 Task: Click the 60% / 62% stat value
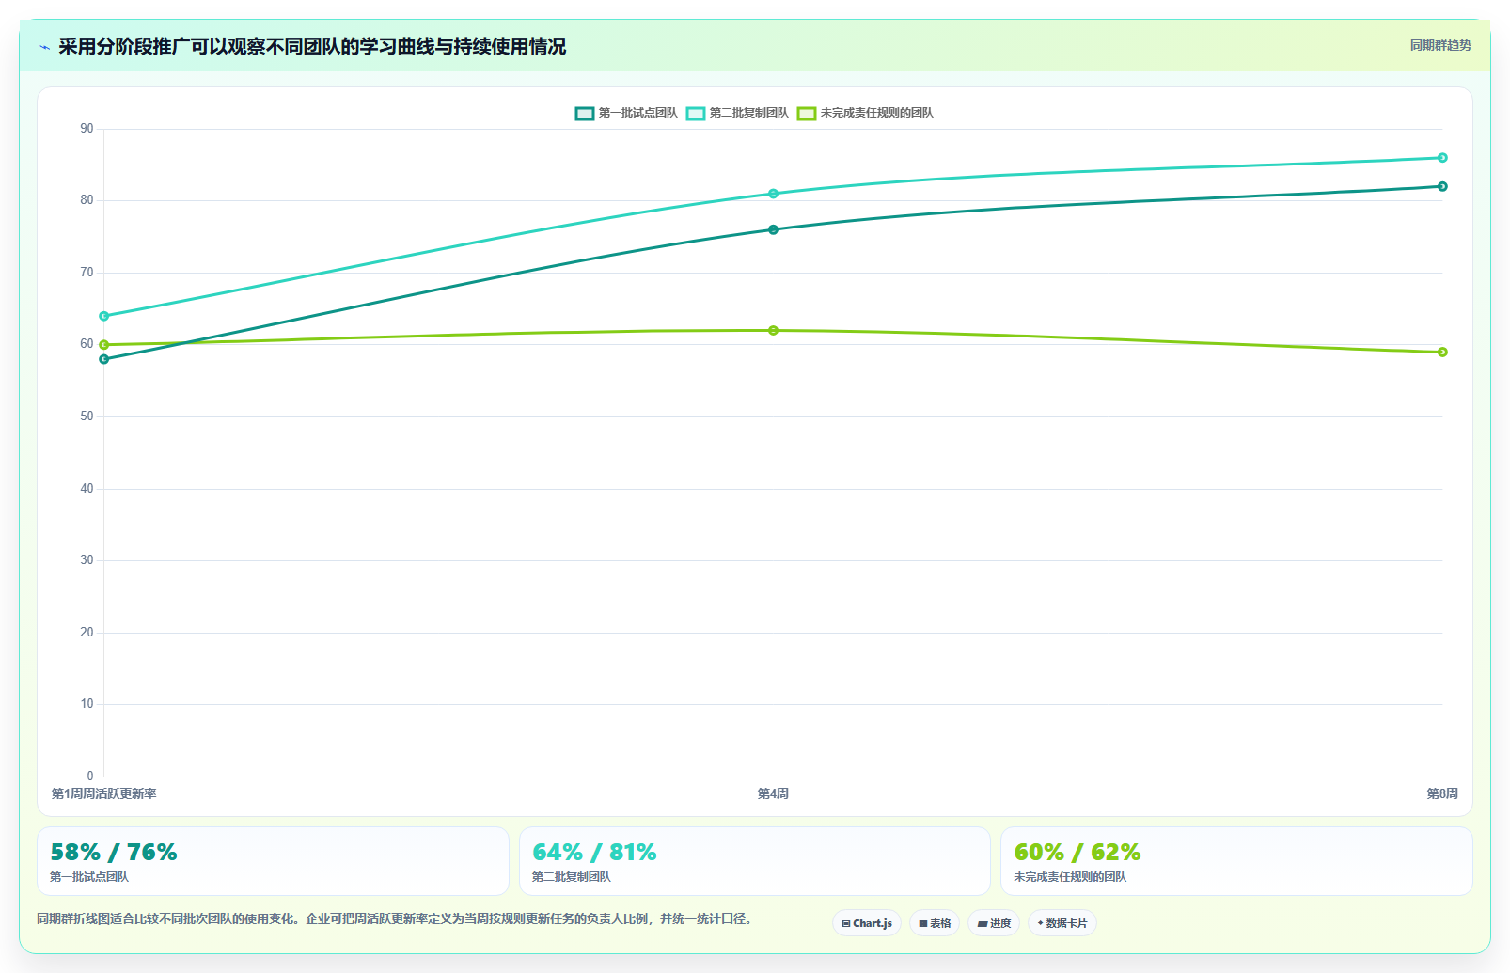(x=1077, y=853)
